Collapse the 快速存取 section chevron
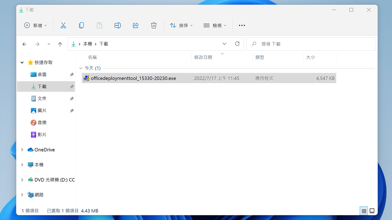392x220 pixels. click(x=22, y=62)
